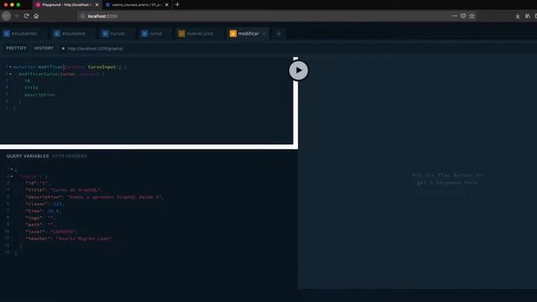Open the estudiantes playground tab
The height and width of the screenshot is (302, 537).
(x=20, y=34)
